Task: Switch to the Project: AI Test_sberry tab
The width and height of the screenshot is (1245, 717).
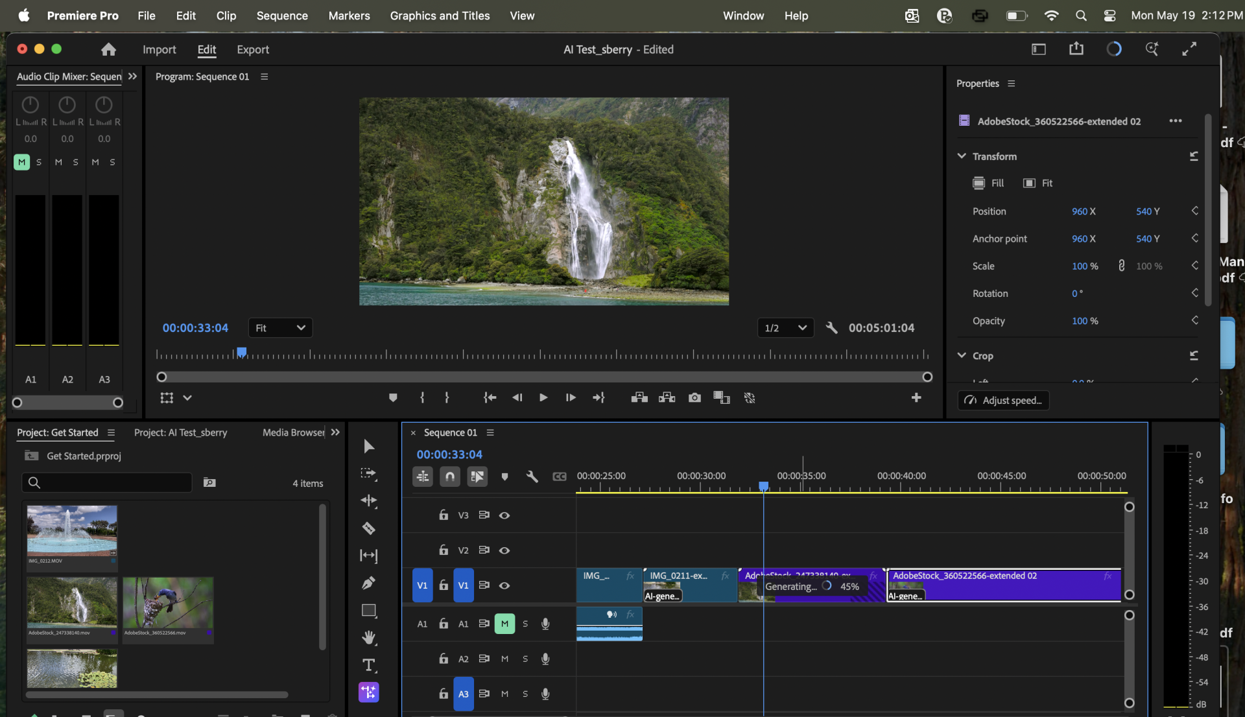Action: [181, 432]
